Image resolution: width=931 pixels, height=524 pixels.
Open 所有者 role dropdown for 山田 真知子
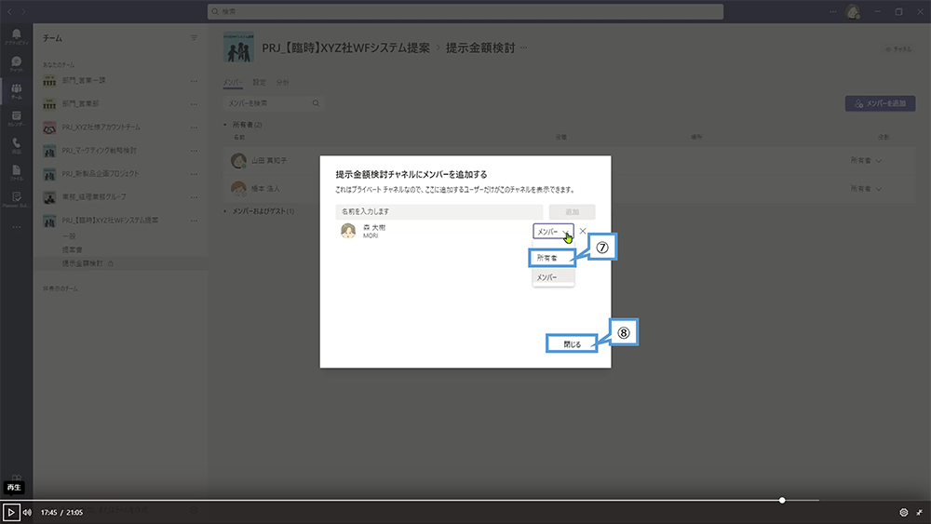click(866, 160)
